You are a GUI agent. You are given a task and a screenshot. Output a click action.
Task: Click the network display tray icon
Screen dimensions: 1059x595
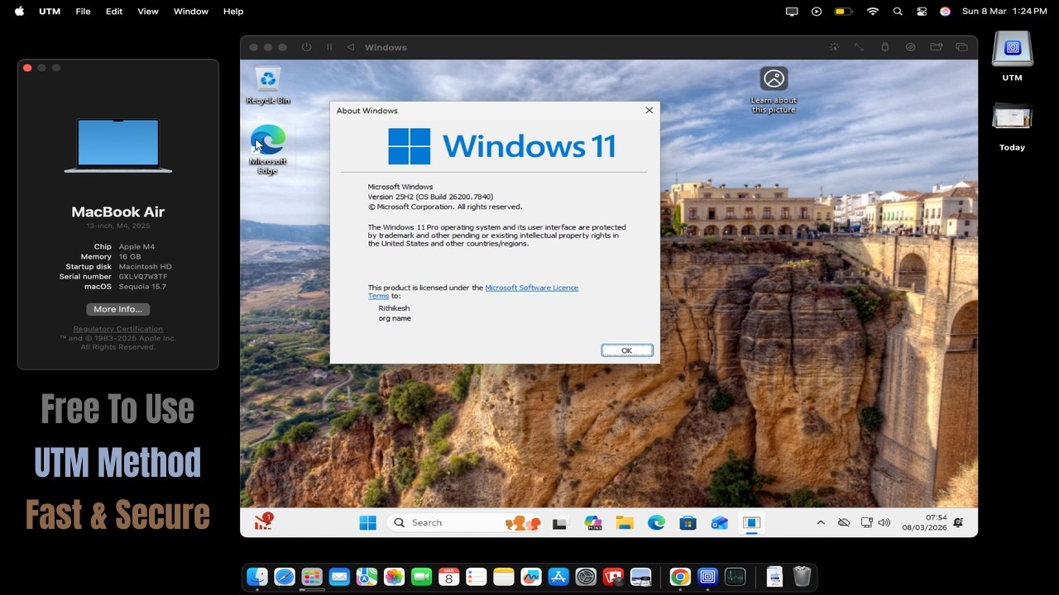click(867, 522)
